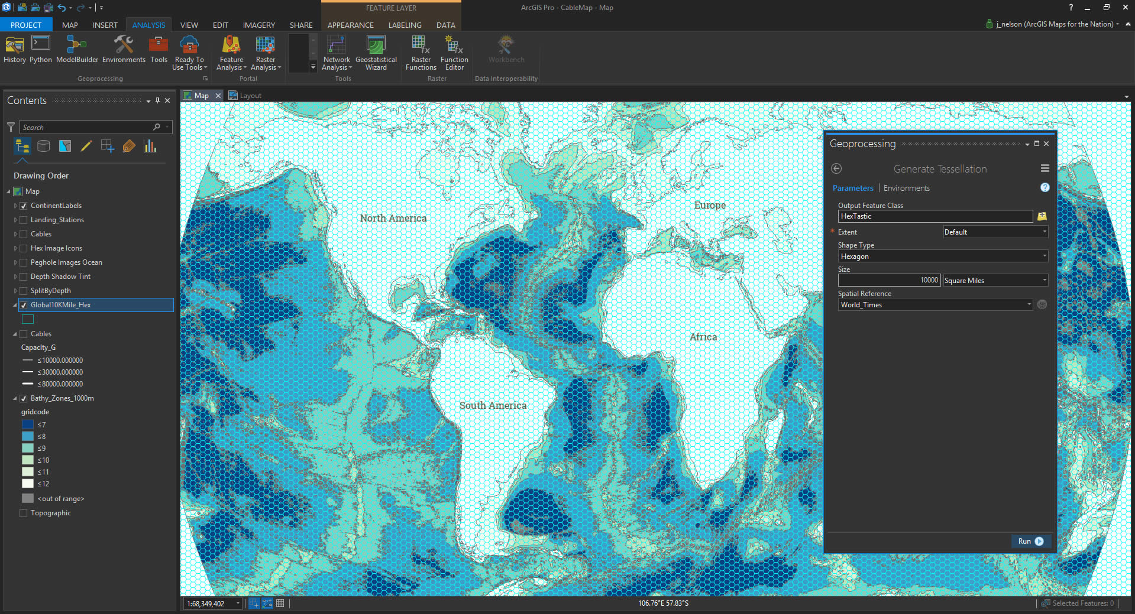Click the Global10KMile_Hex symbol swatch
The width and height of the screenshot is (1135, 614).
tap(28, 319)
